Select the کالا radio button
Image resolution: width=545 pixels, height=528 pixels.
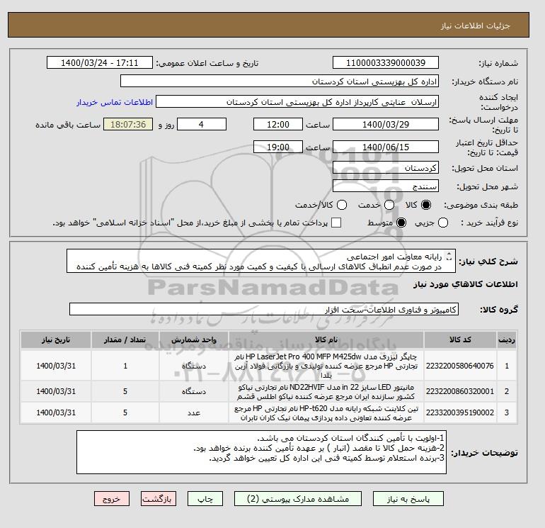[x=426, y=205]
